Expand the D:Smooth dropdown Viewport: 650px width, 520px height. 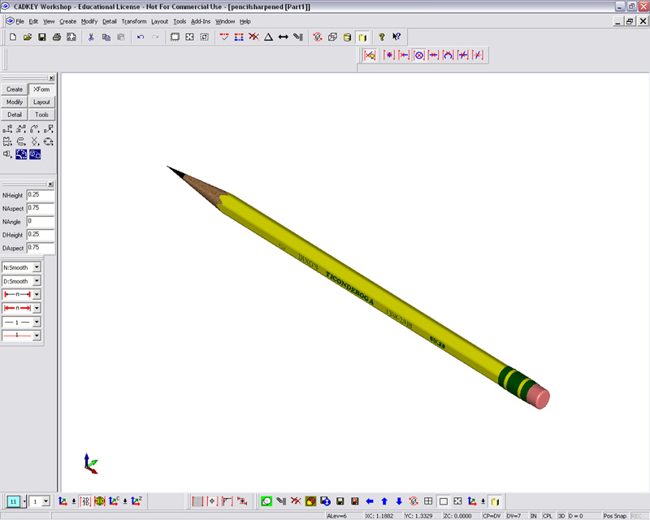(37, 281)
